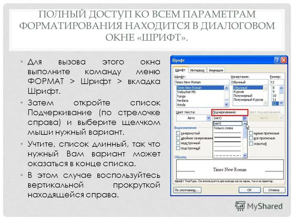Open the Интервал tab
Image resolution: width=294 pixels, height=220 pixels.
[x=197, y=70]
